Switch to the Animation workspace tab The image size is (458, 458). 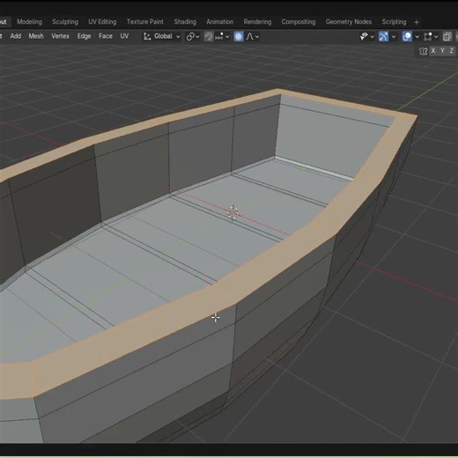pyautogui.click(x=220, y=22)
